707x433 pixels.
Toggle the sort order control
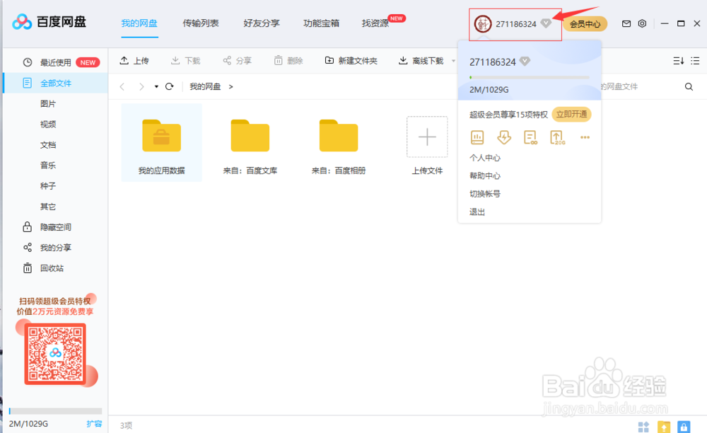(677, 60)
